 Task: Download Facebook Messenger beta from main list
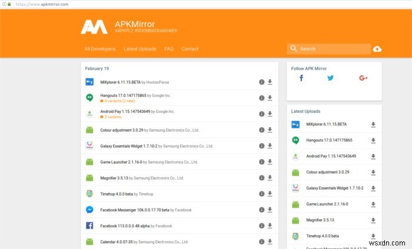270,210
